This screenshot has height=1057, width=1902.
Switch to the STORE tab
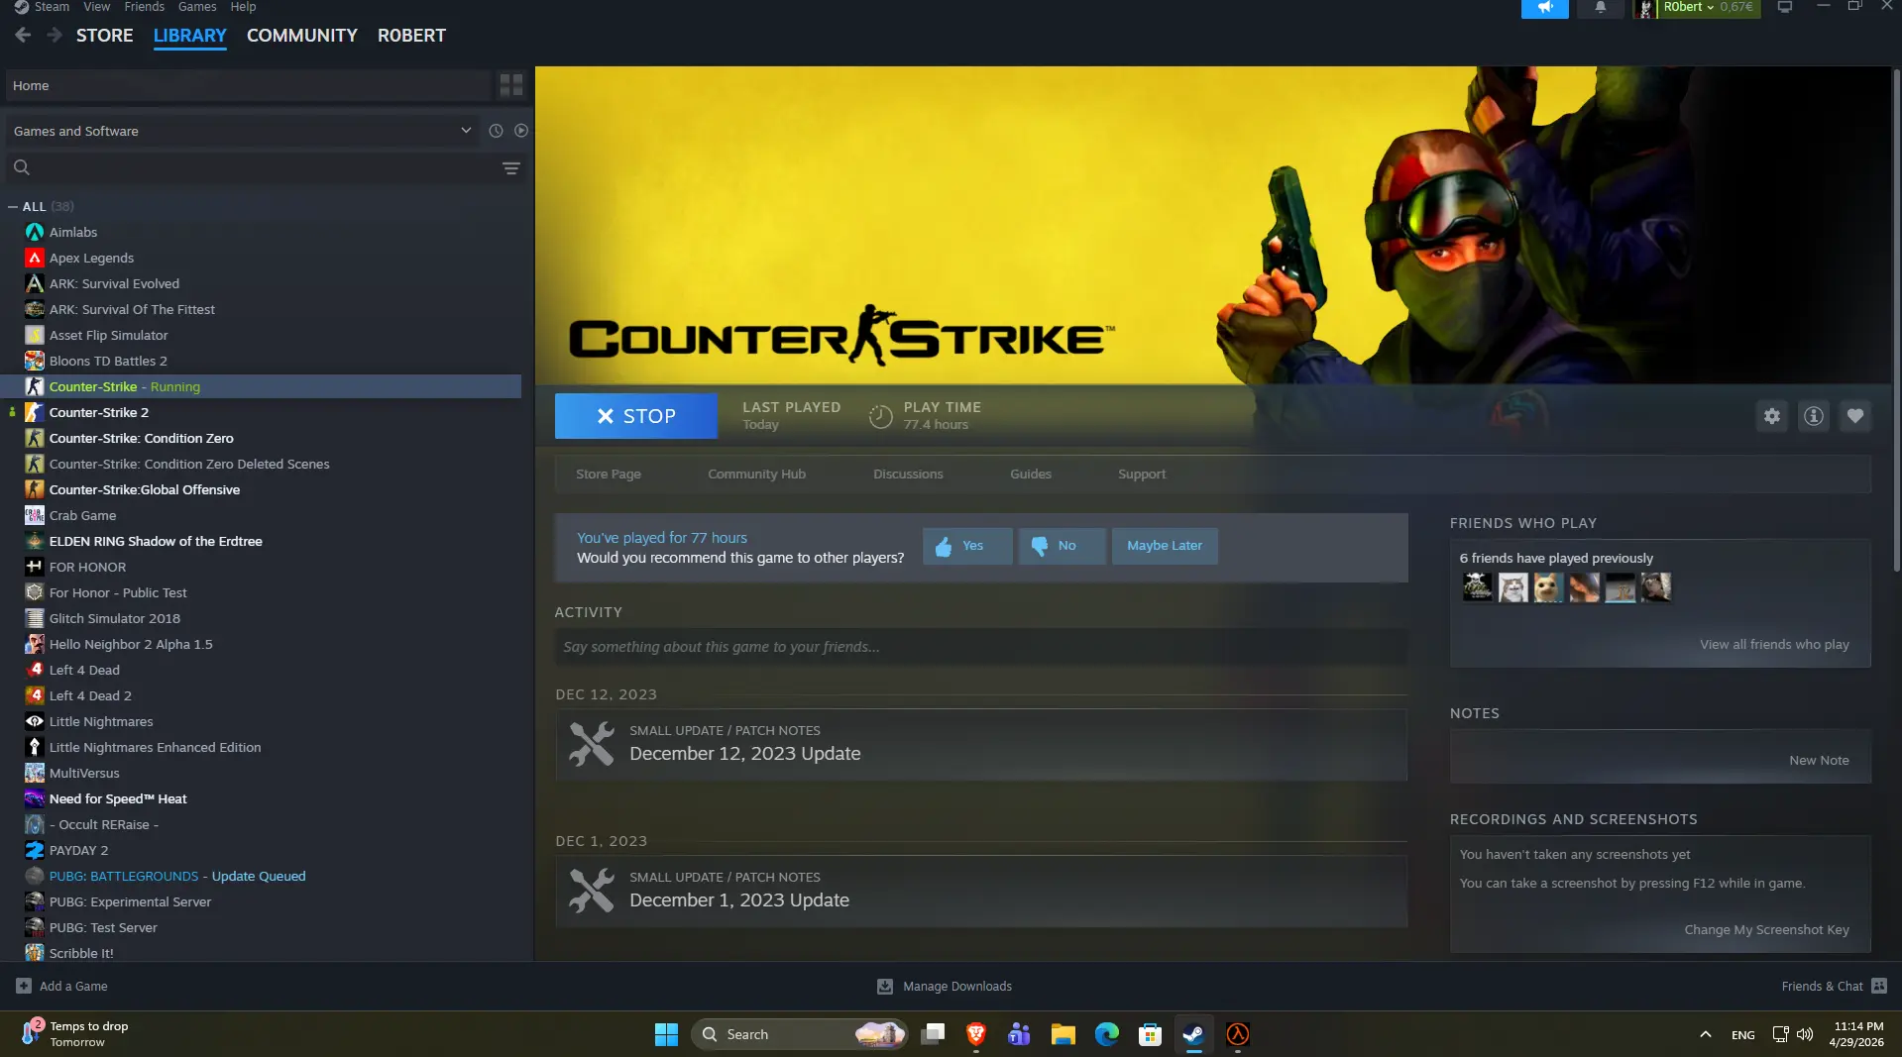click(x=104, y=36)
